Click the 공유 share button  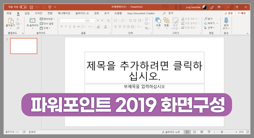tap(229, 13)
